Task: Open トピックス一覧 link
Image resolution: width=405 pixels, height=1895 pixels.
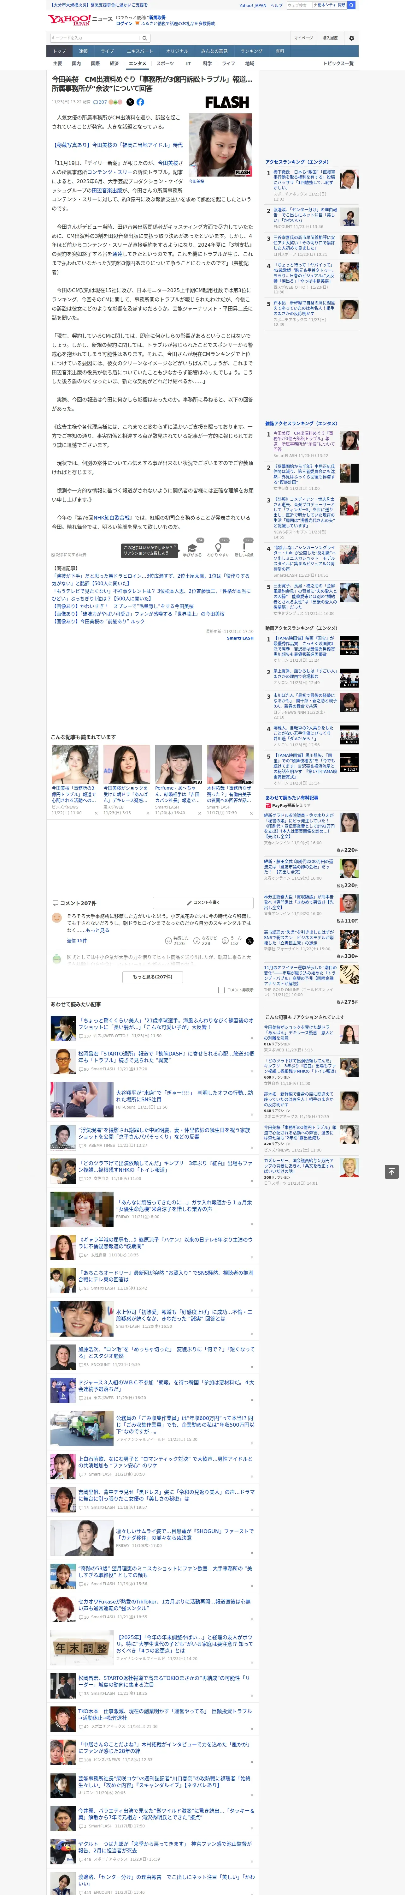Action: [x=338, y=64]
